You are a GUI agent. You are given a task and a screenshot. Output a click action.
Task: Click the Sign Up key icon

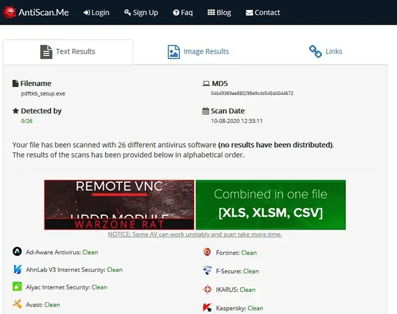pos(128,12)
